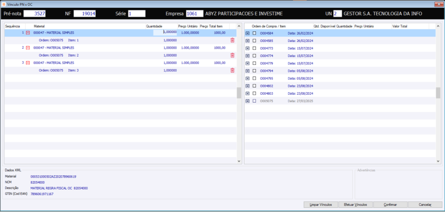This screenshot has width=445, height=212.
Task: Check the box for order O004774
Action: (254, 56)
